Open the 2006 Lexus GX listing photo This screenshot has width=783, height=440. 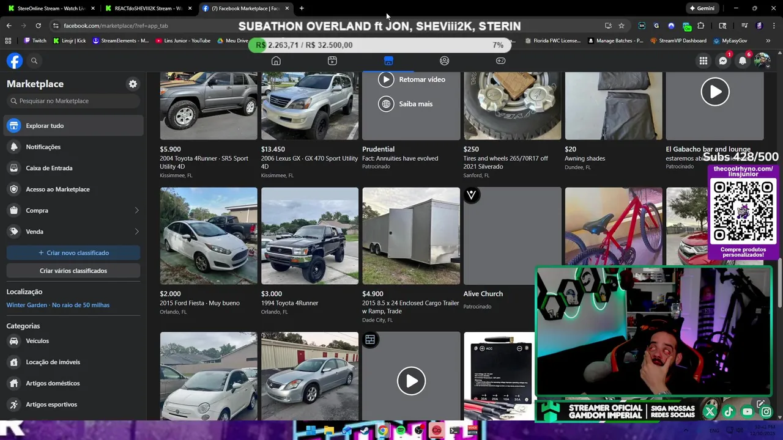pos(310,106)
